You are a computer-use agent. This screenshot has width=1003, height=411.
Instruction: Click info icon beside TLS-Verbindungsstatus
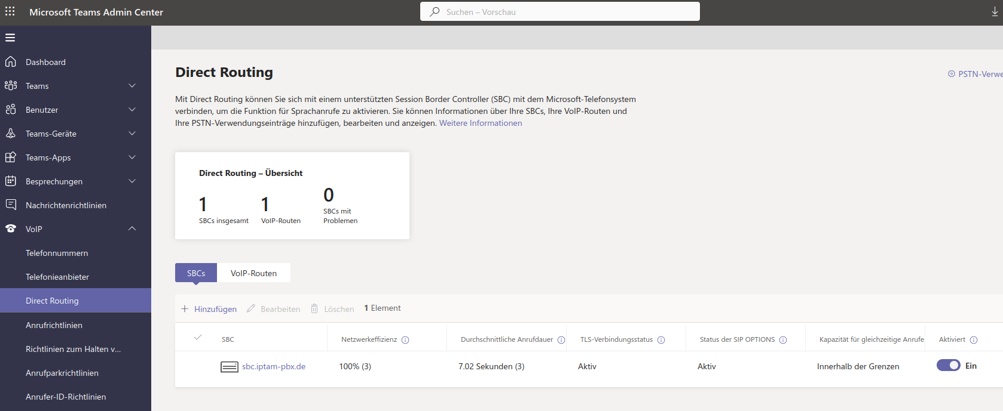[x=661, y=340]
